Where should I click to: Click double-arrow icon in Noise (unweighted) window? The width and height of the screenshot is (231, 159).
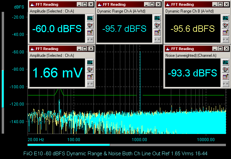click(x=226, y=84)
